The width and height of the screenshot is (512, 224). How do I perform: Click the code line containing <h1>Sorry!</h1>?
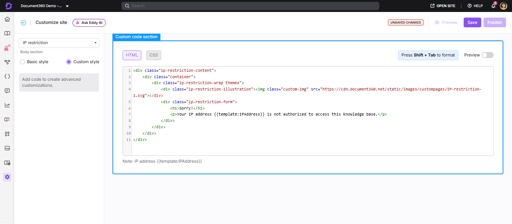187,108
